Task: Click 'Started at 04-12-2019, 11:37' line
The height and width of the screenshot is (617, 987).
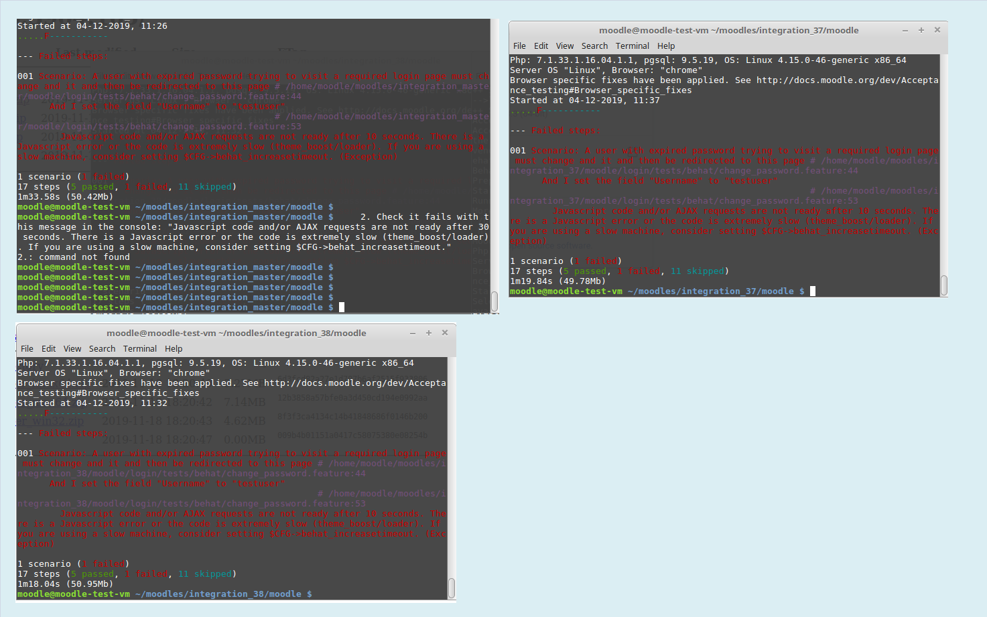Action: point(585,100)
